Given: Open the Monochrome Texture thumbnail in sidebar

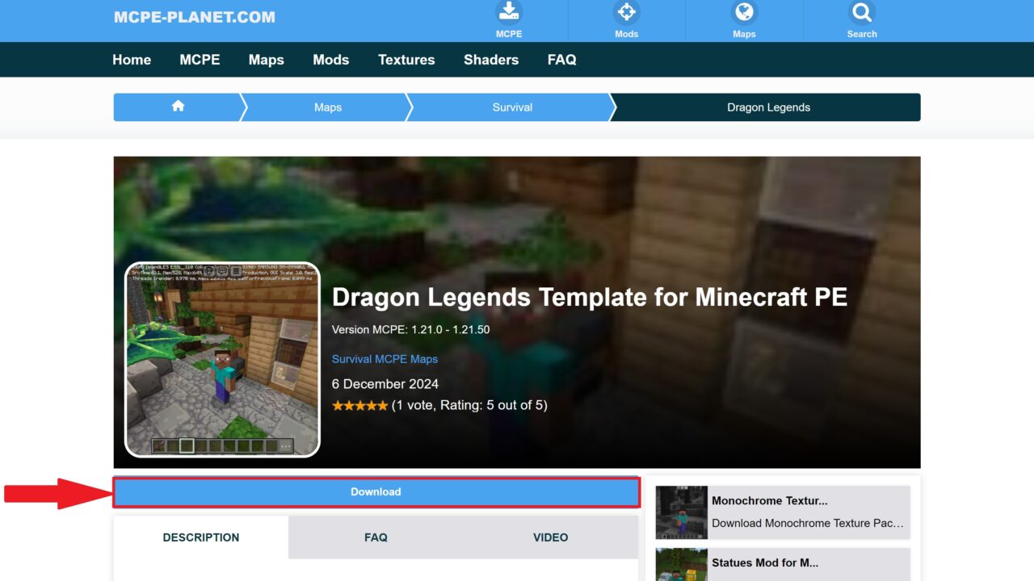Looking at the screenshot, I should [682, 512].
